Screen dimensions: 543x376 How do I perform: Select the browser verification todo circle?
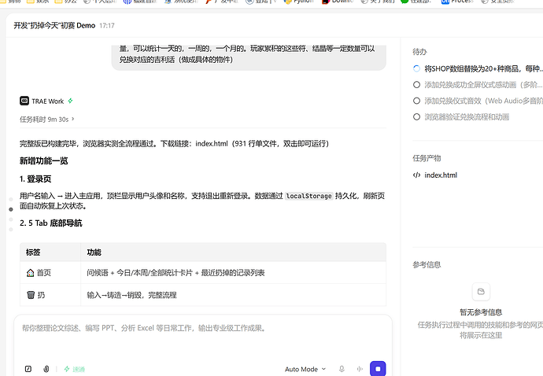[x=416, y=117]
